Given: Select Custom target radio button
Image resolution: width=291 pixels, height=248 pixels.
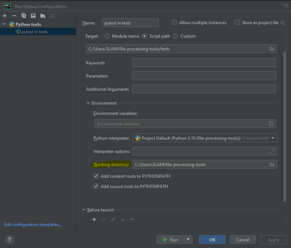Looking at the screenshot, I should pyautogui.click(x=175, y=36).
